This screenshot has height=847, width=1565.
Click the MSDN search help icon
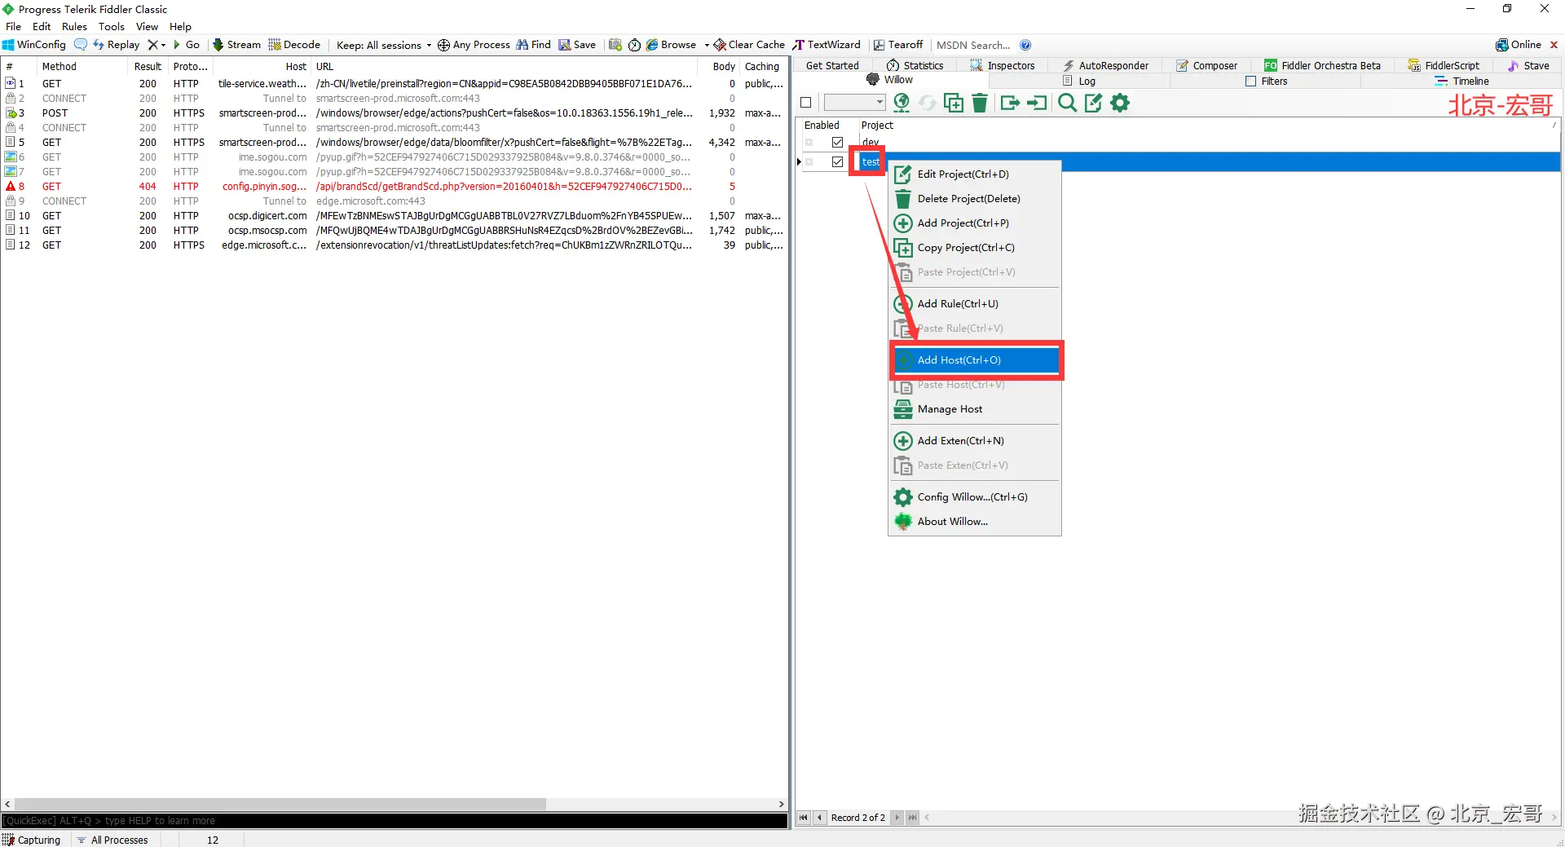(x=1025, y=45)
